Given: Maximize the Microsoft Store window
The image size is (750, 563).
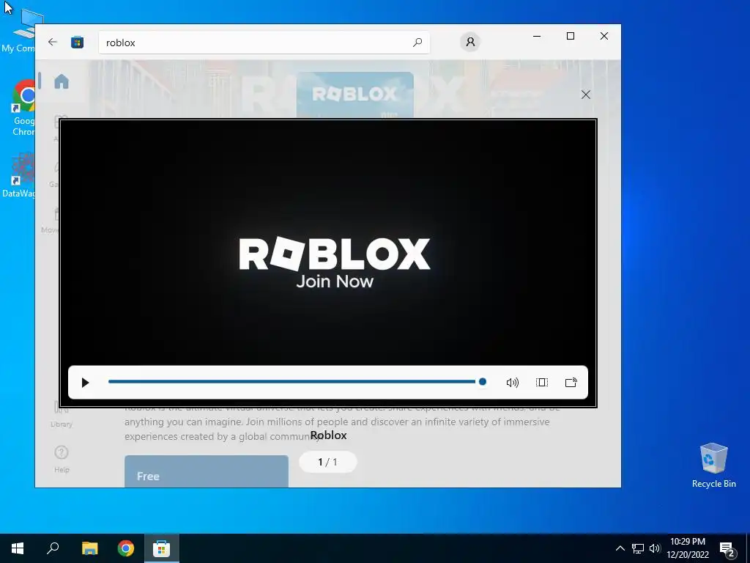Looking at the screenshot, I should coord(571,36).
